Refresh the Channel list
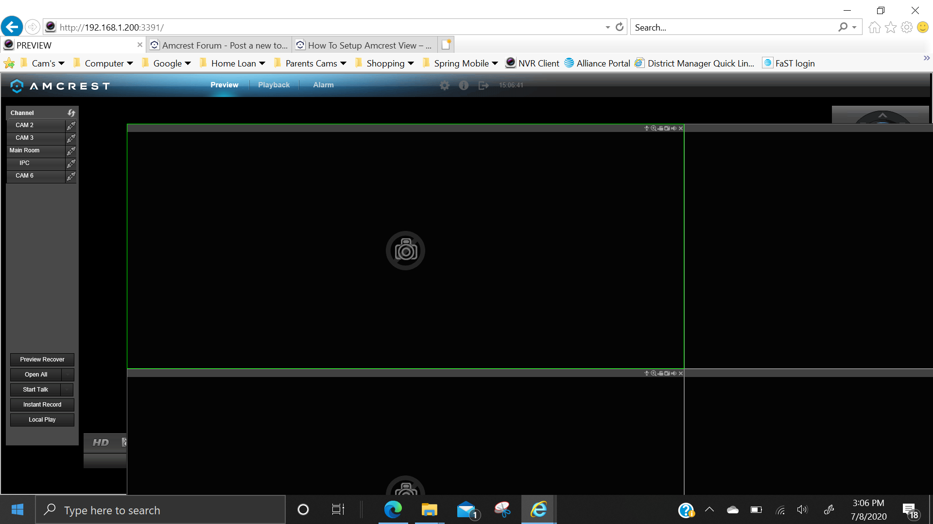 71,113
